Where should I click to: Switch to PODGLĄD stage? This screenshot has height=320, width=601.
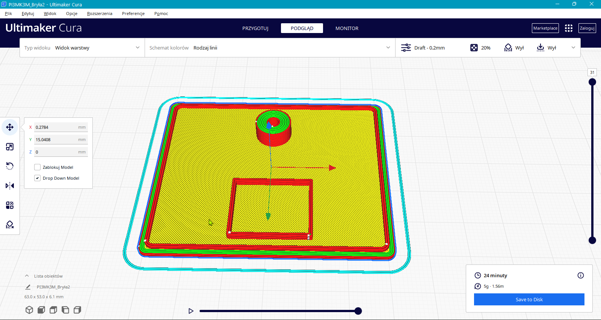[302, 28]
